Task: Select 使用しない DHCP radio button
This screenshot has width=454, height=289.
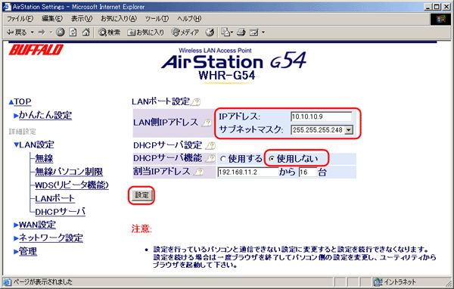Action: click(272, 159)
